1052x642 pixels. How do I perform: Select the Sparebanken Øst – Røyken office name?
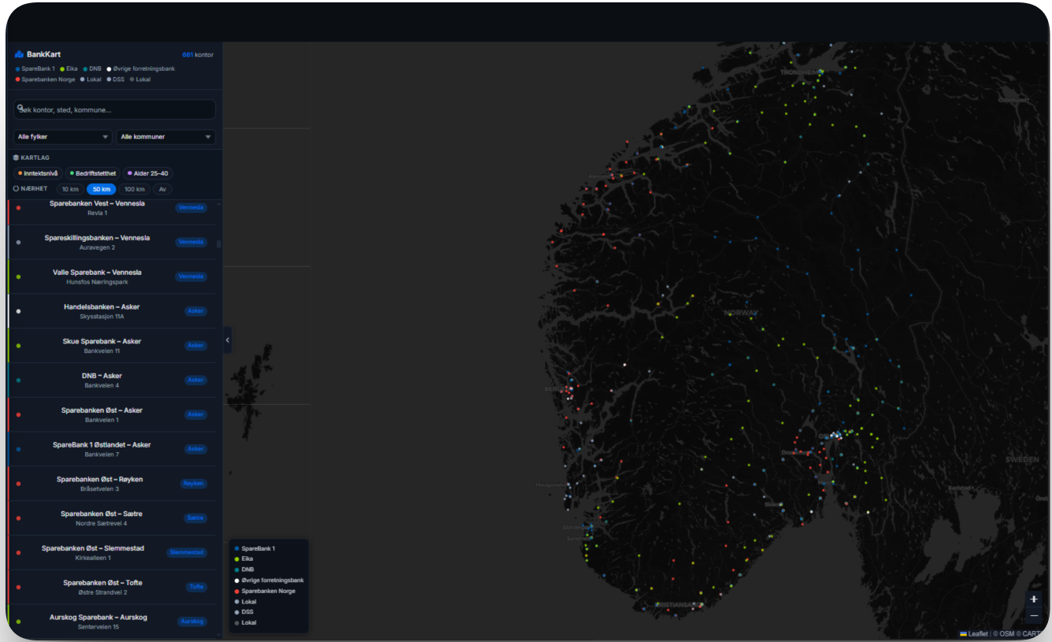pyautogui.click(x=99, y=479)
